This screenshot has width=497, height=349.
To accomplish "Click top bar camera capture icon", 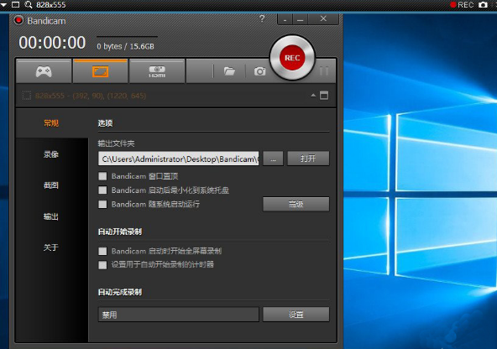I will click(x=483, y=5).
